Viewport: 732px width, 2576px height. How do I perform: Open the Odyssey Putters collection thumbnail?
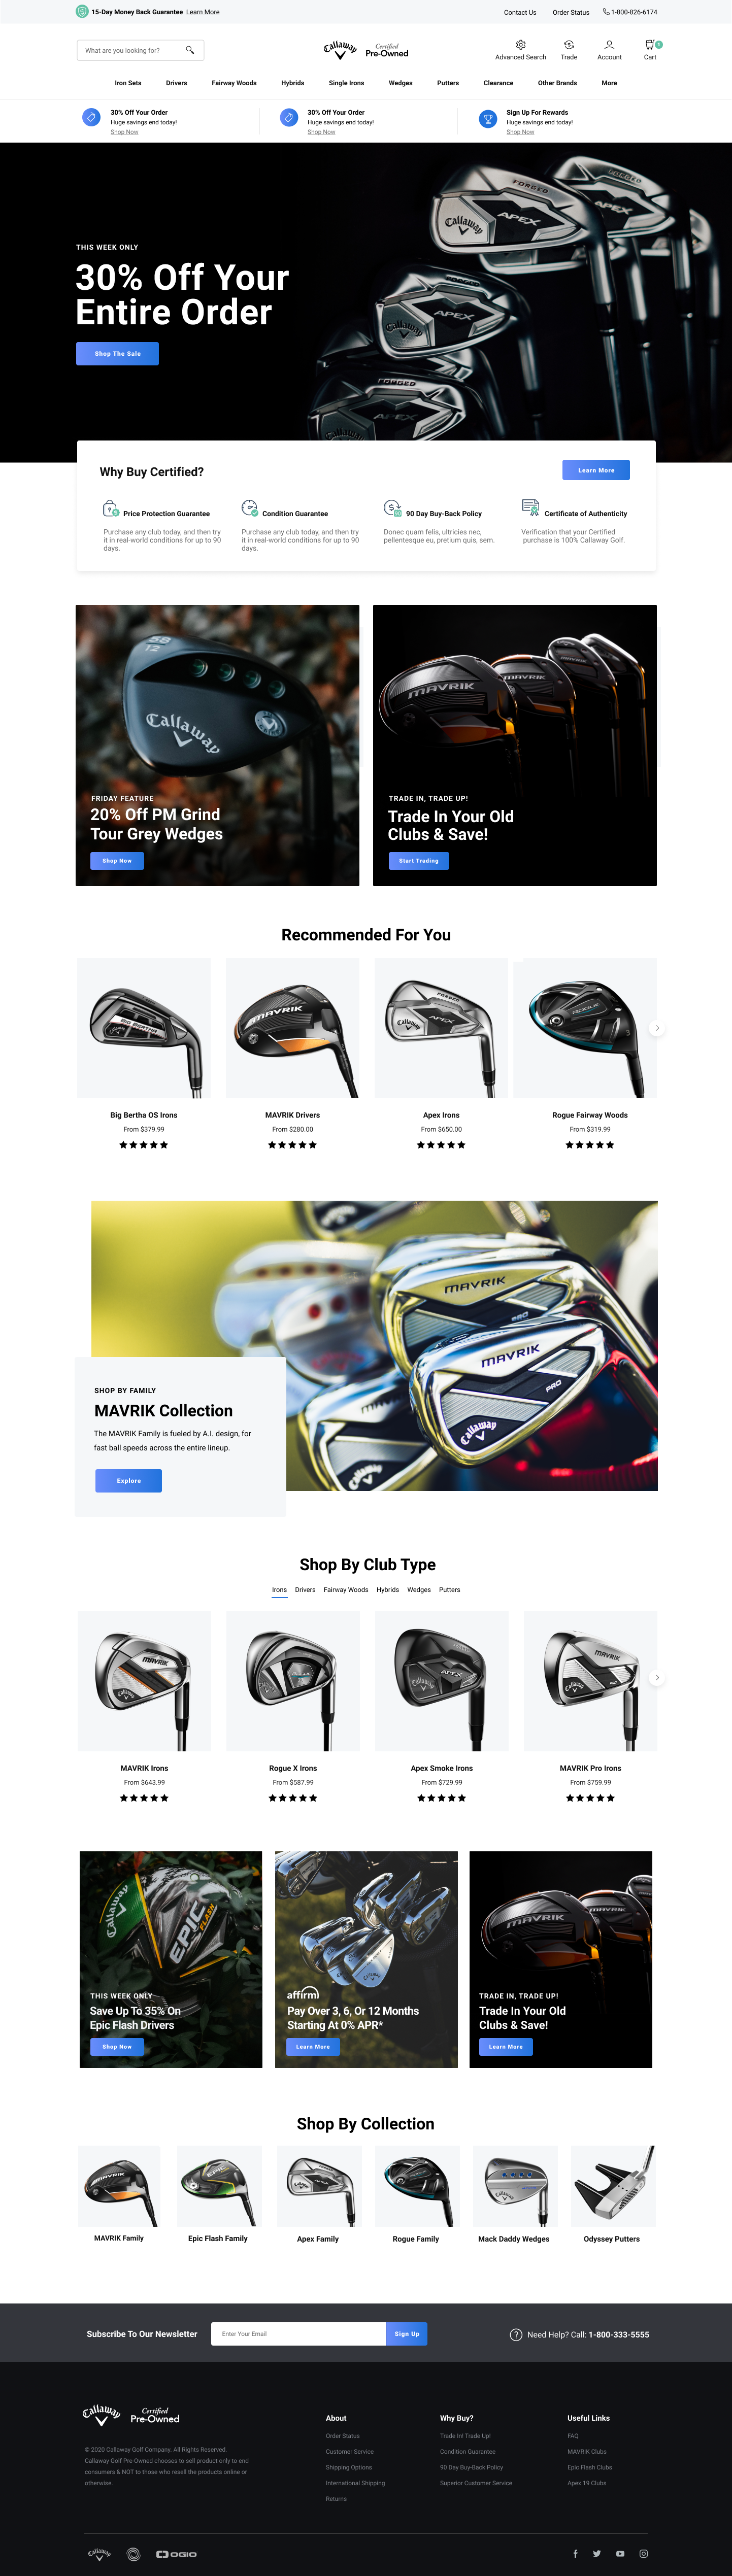612,2185
